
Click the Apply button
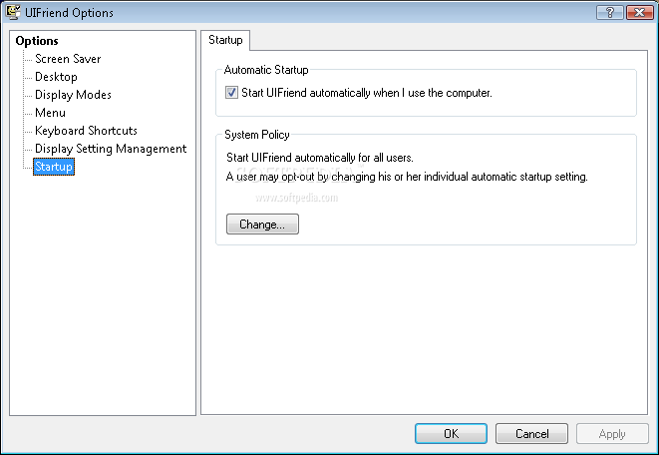(x=612, y=434)
